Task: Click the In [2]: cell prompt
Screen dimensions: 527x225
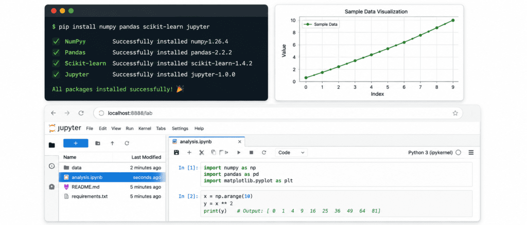Action: pos(188,196)
